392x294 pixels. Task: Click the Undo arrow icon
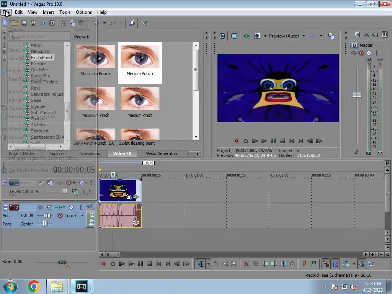pos(96,23)
